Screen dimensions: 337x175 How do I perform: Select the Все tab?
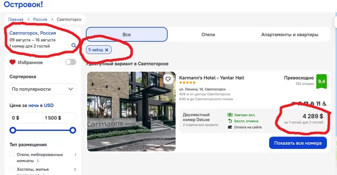pyautogui.click(x=127, y=34)
